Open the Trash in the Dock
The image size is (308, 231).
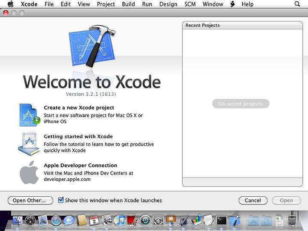click(292, 220)
